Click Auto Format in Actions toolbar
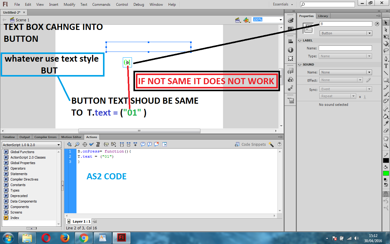 tap(98, 144)
